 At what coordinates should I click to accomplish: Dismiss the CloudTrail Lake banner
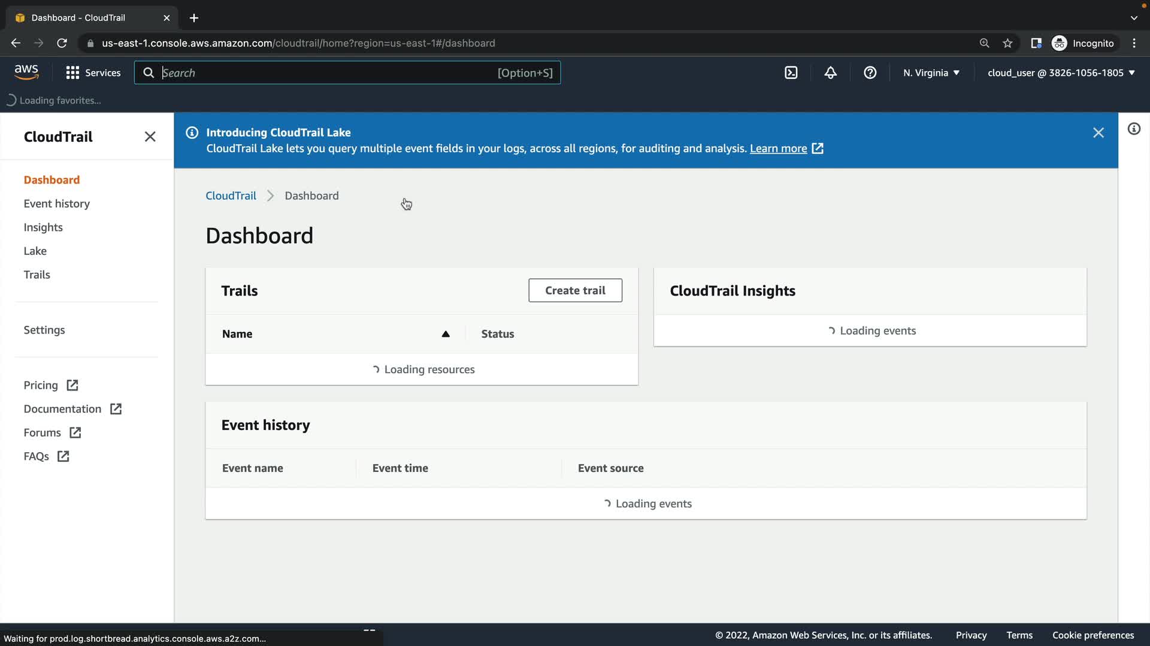(1098, 133)
